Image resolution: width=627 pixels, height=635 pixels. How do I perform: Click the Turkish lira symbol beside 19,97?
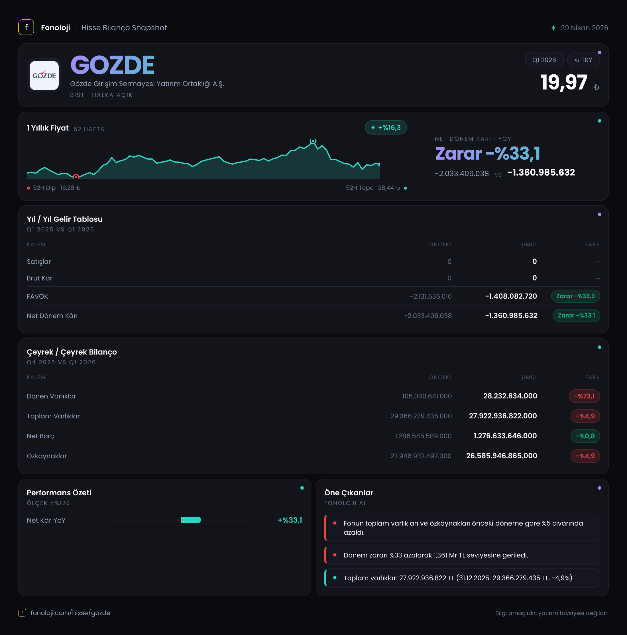click(x=596, y=87)
